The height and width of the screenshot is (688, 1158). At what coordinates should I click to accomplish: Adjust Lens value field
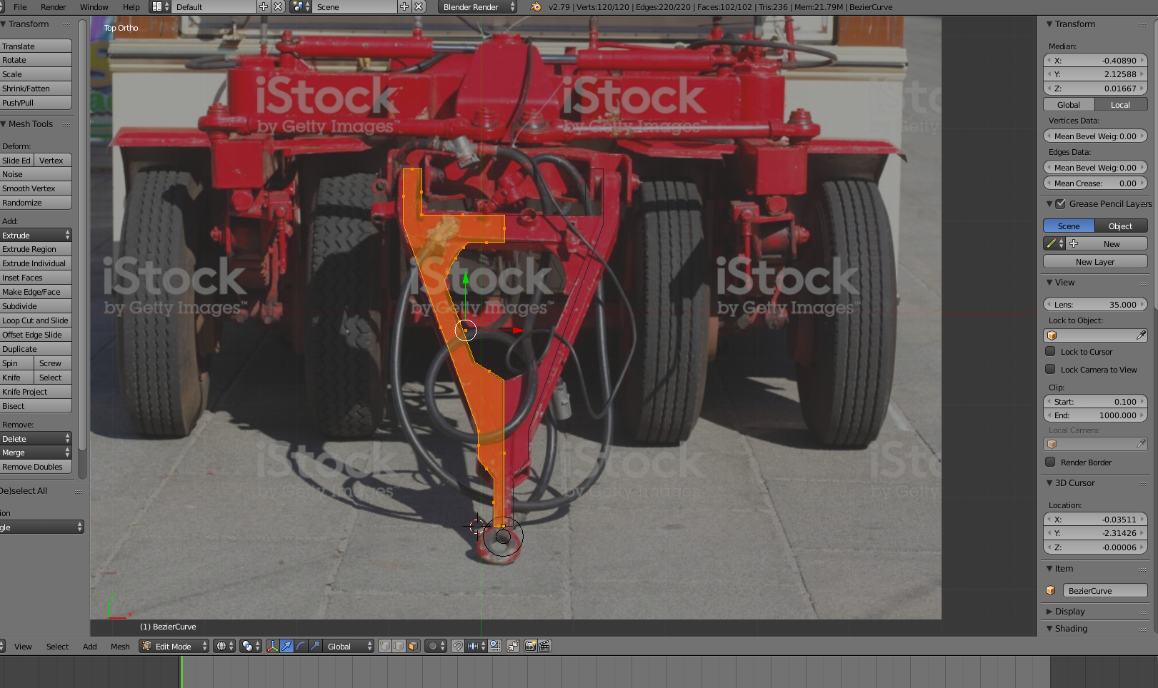1095,304
